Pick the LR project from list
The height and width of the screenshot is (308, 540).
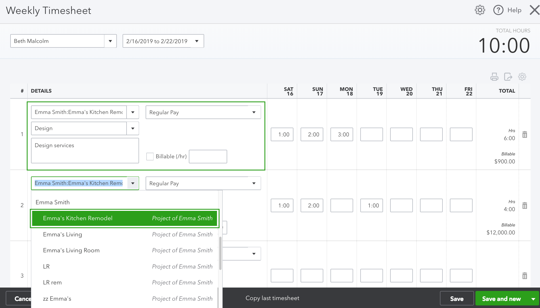coord(125,267)
